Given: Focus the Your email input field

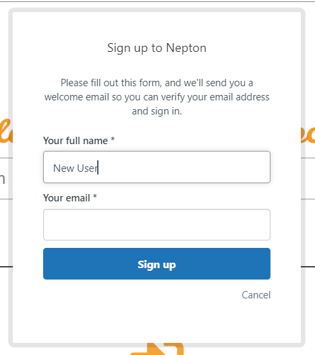Looking at the screenshot, I should 156,224.
